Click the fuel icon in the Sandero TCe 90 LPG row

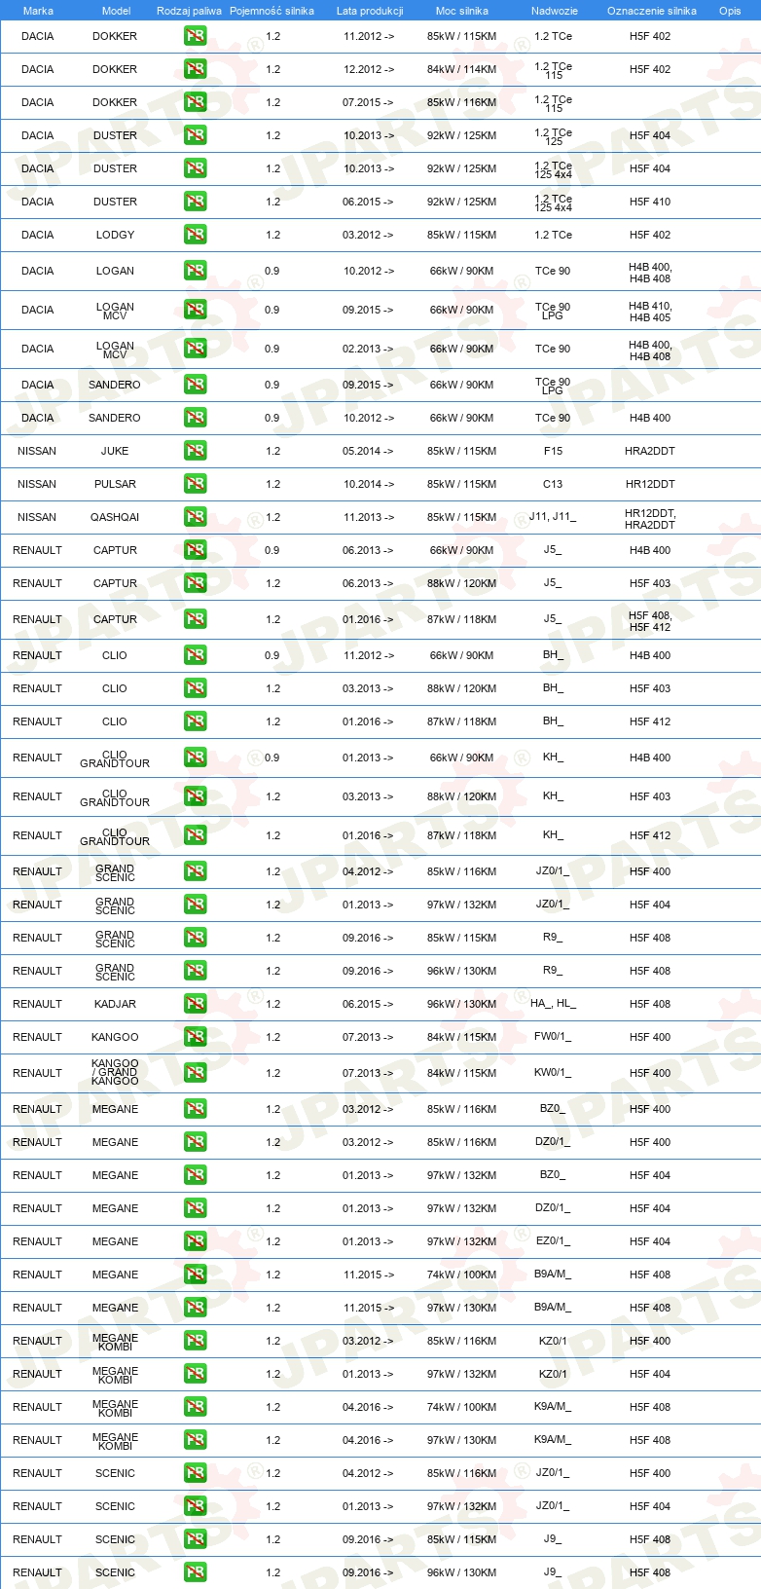click(196, 385)
